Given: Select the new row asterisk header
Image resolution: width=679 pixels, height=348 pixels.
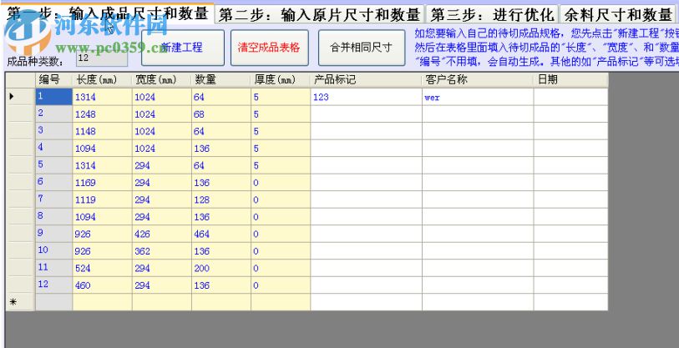Looking at the screenshot, I should pyautogui.click(x=20, y=302).
